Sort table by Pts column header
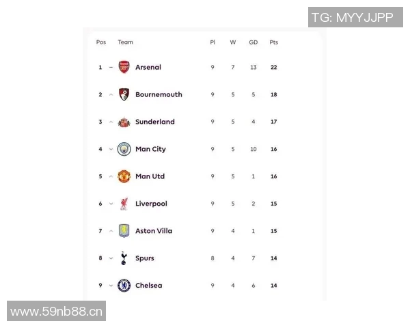The height and width of the screenshot is (328, 410). coord(273,42)
